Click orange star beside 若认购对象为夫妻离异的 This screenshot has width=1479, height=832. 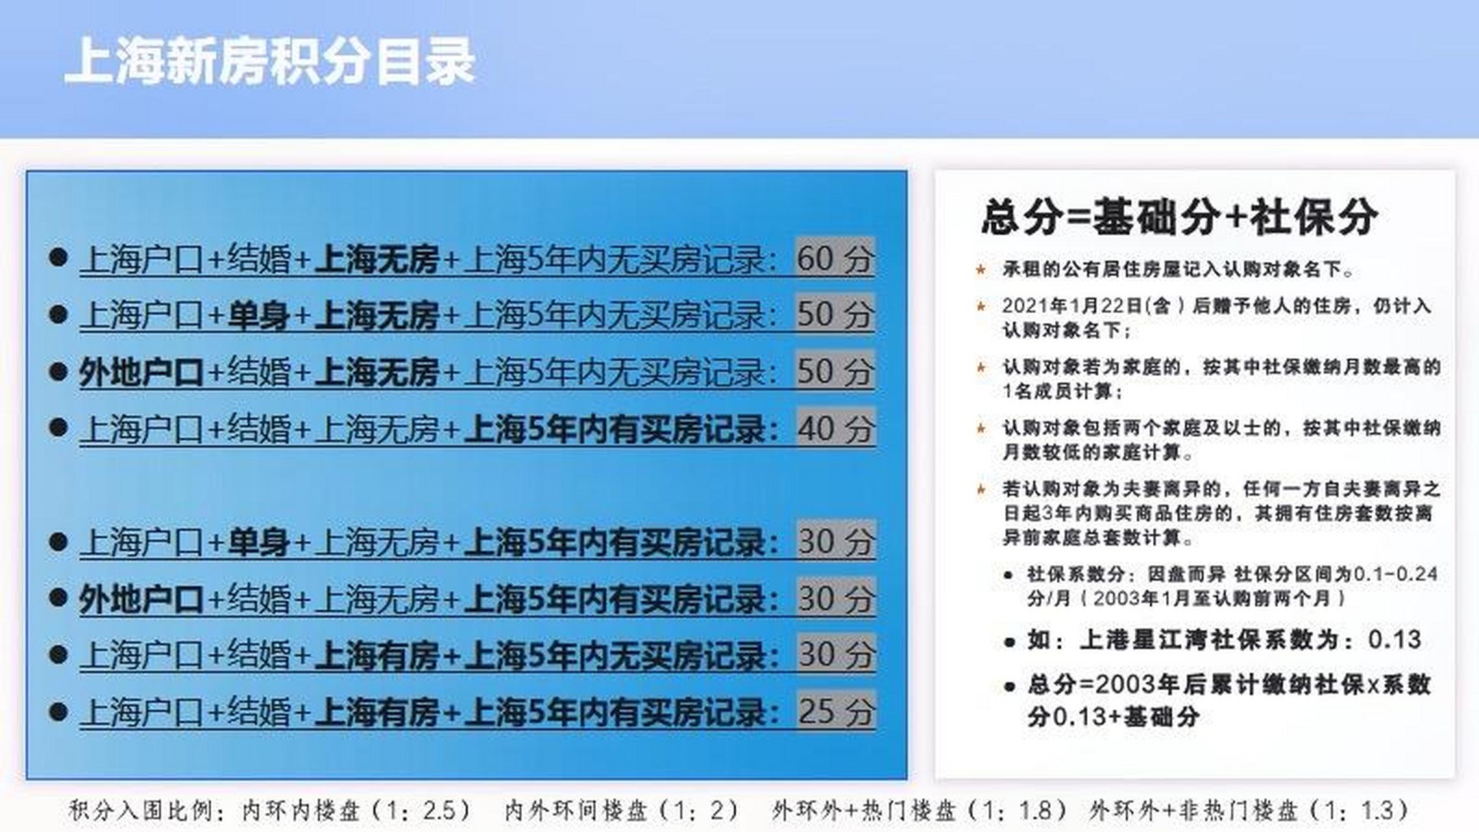[981, 489]
